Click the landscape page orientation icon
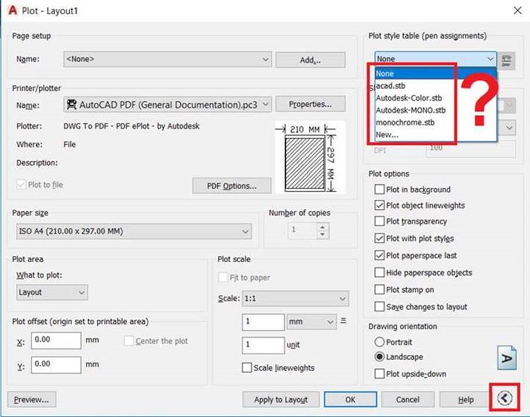Viewport: 530px width, 417px height. 507,358
